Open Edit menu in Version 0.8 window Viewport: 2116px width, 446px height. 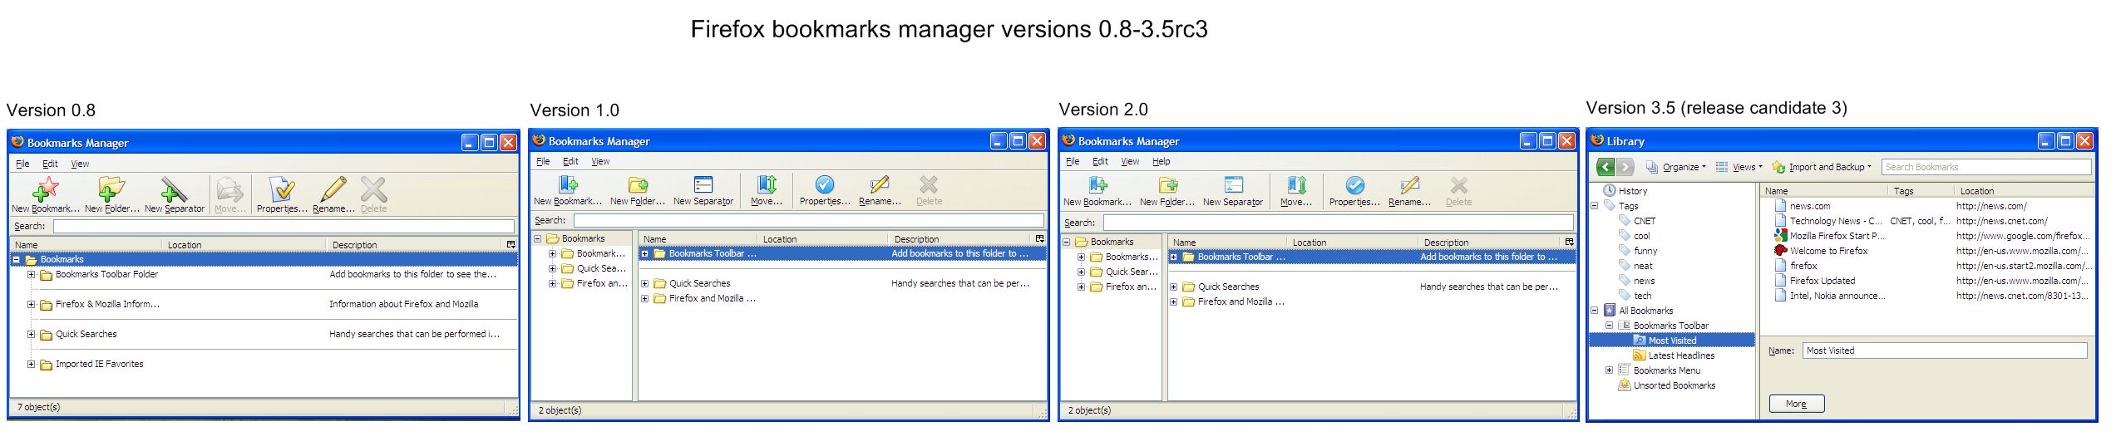click(51, 164)
